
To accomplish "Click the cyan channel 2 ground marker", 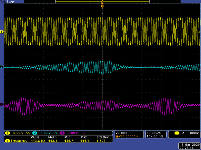I will pyautogui.click(x=2, y=67).
